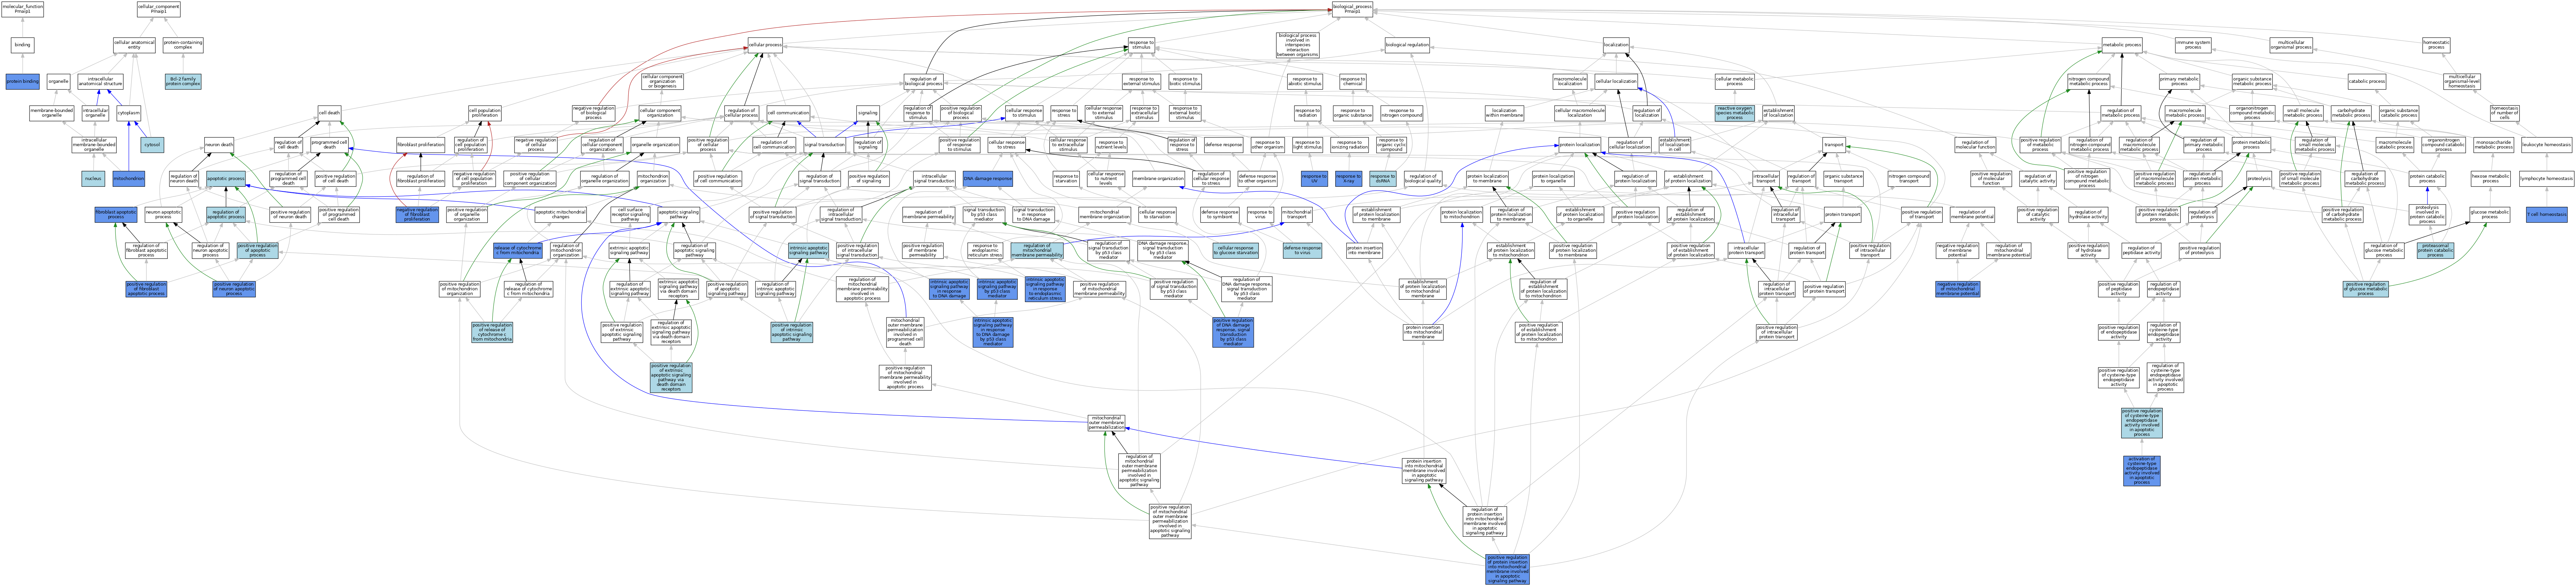Click the 'cytosol' node
This screenshot has width=2576, height=586.
(152, 145)
